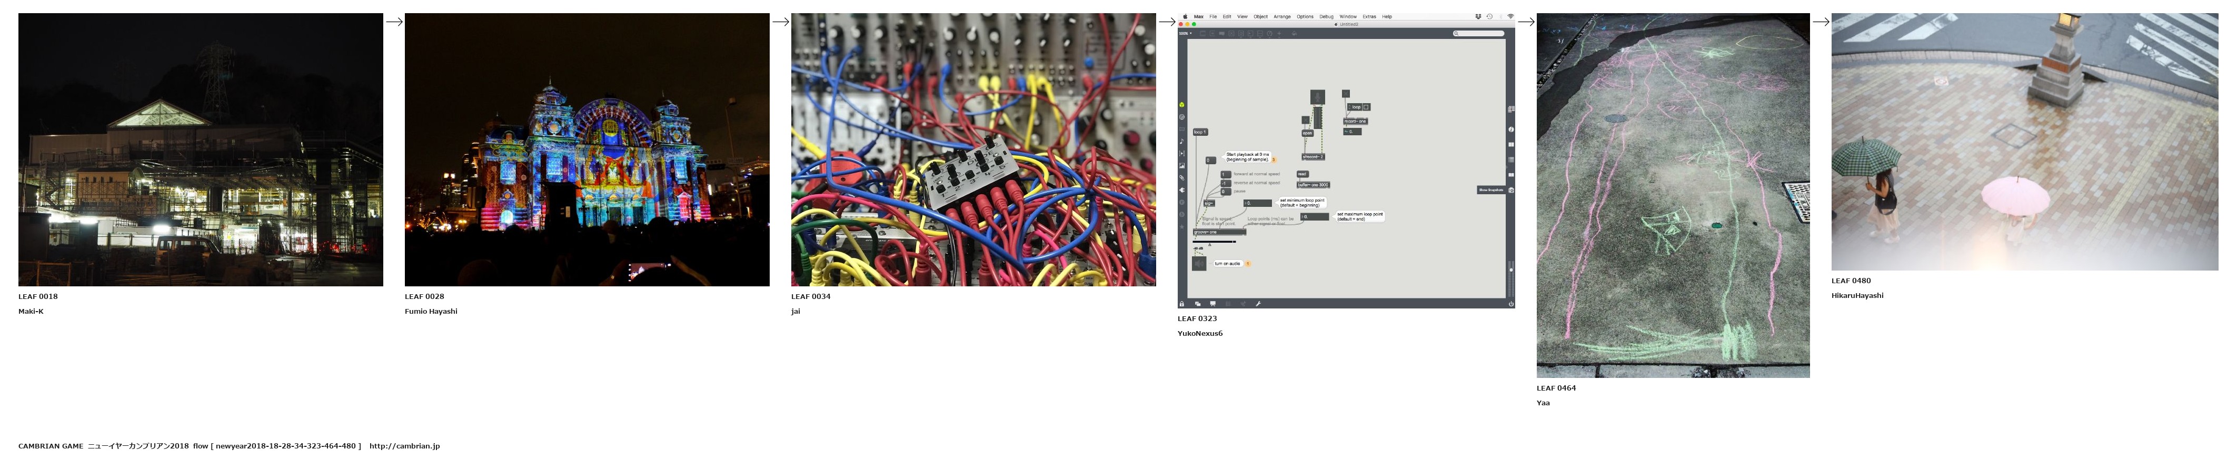Image resolution: width=2237 pixels, height=459 pixels.
Task: Click the Show Snapshots button
Action: point(1491,190)
